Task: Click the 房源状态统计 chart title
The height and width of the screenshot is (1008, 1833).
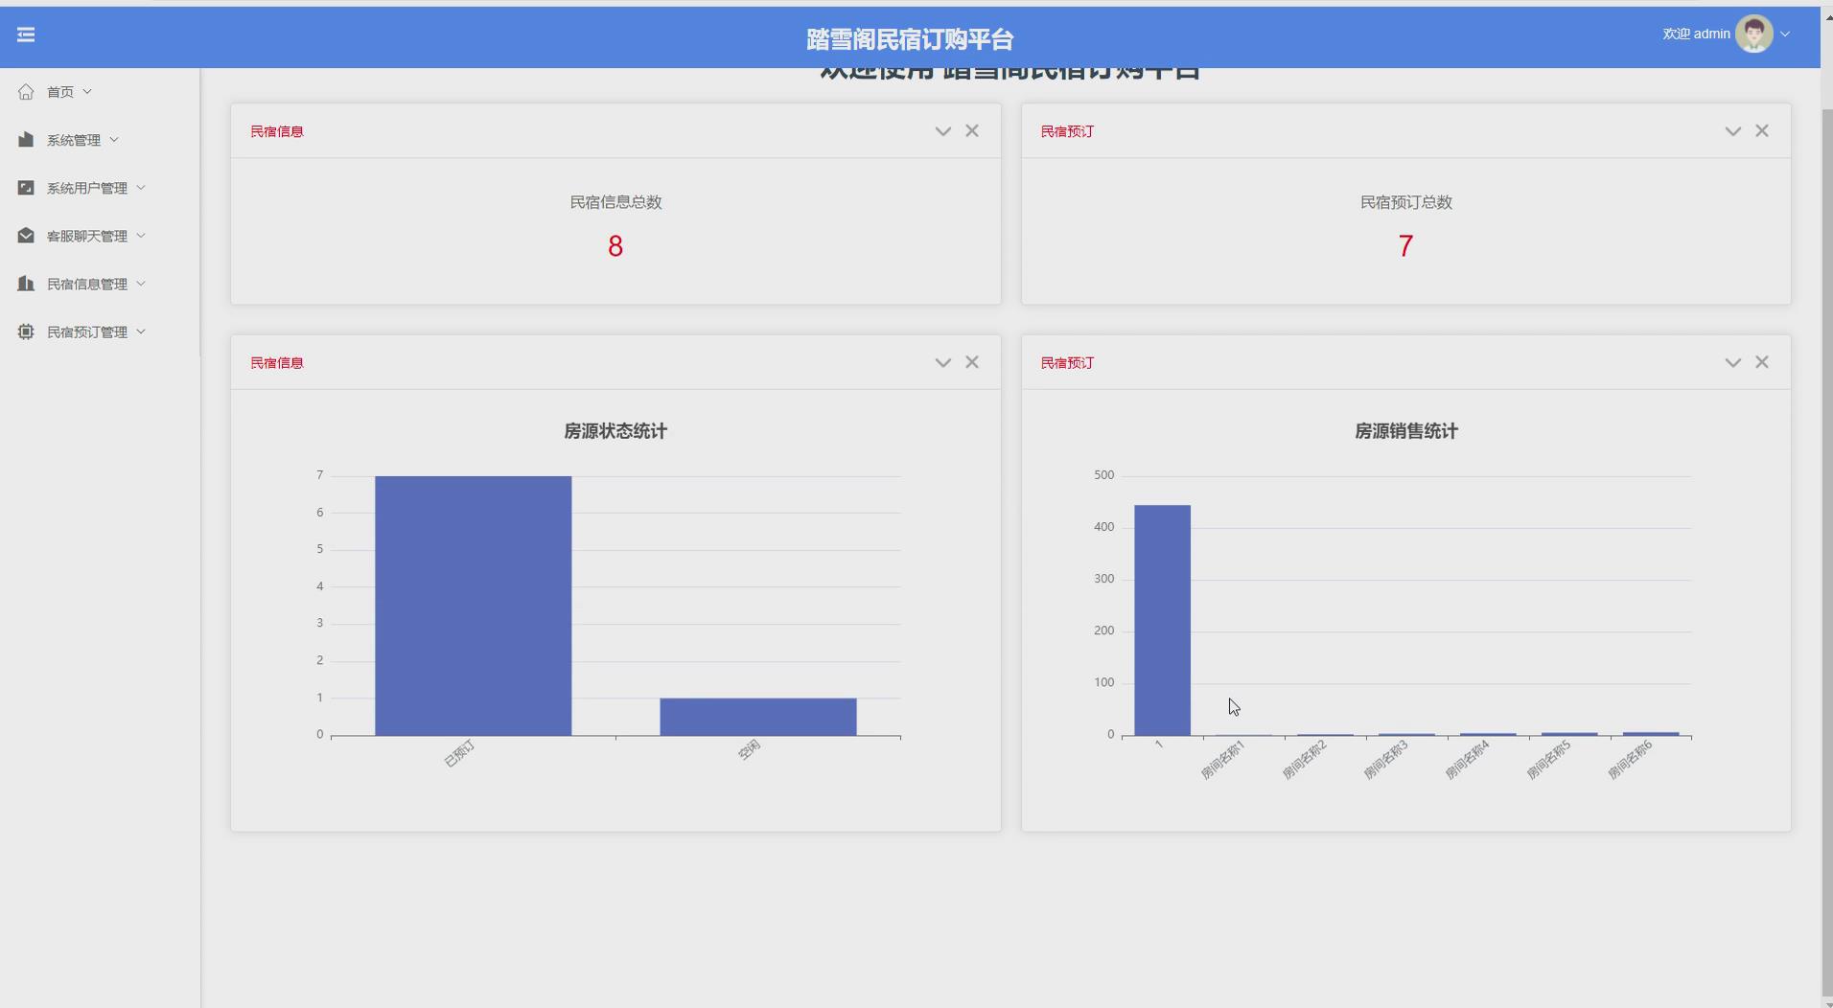Action: coord(615,431)
